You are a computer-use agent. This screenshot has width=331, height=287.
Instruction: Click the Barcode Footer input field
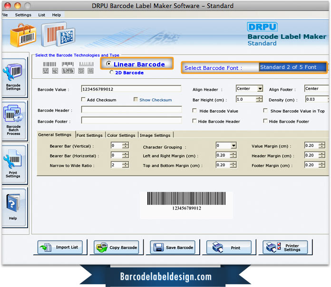click(132, 120)
